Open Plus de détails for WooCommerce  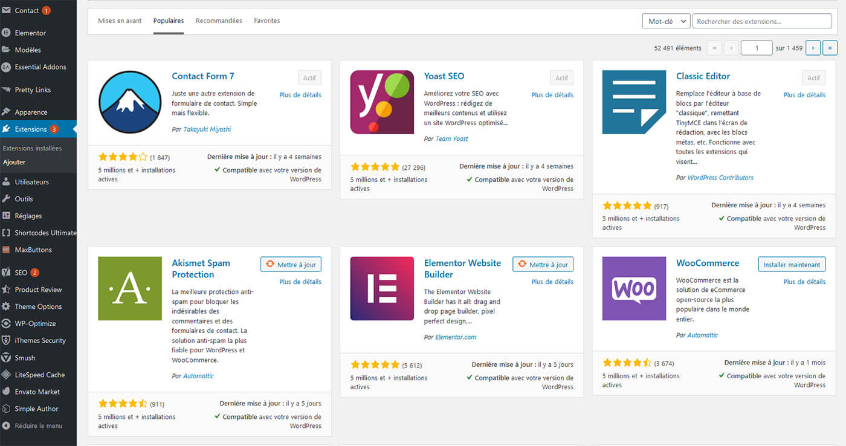tap(804, 282)
